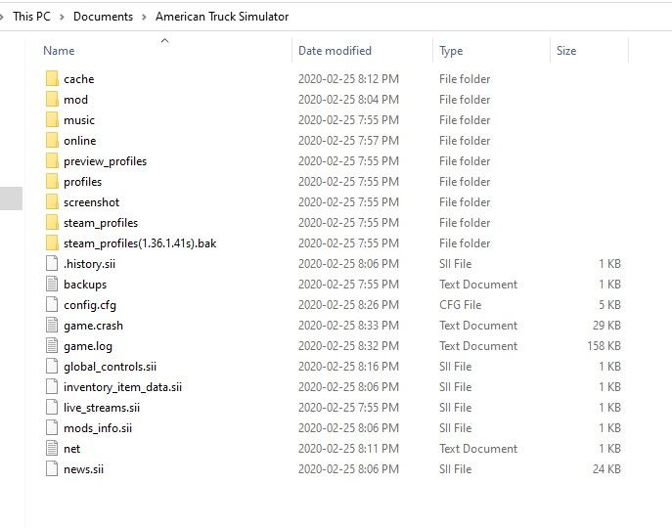Viewport: 672px width, 528px height.
Task: Select the global_controls.sii file name
Action: pos(110,367)
